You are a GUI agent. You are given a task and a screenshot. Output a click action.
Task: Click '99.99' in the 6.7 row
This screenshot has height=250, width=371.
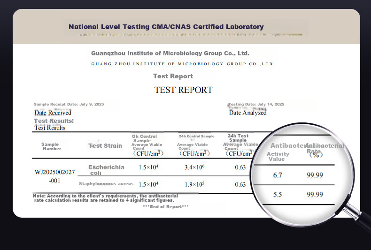coord(315,175)
